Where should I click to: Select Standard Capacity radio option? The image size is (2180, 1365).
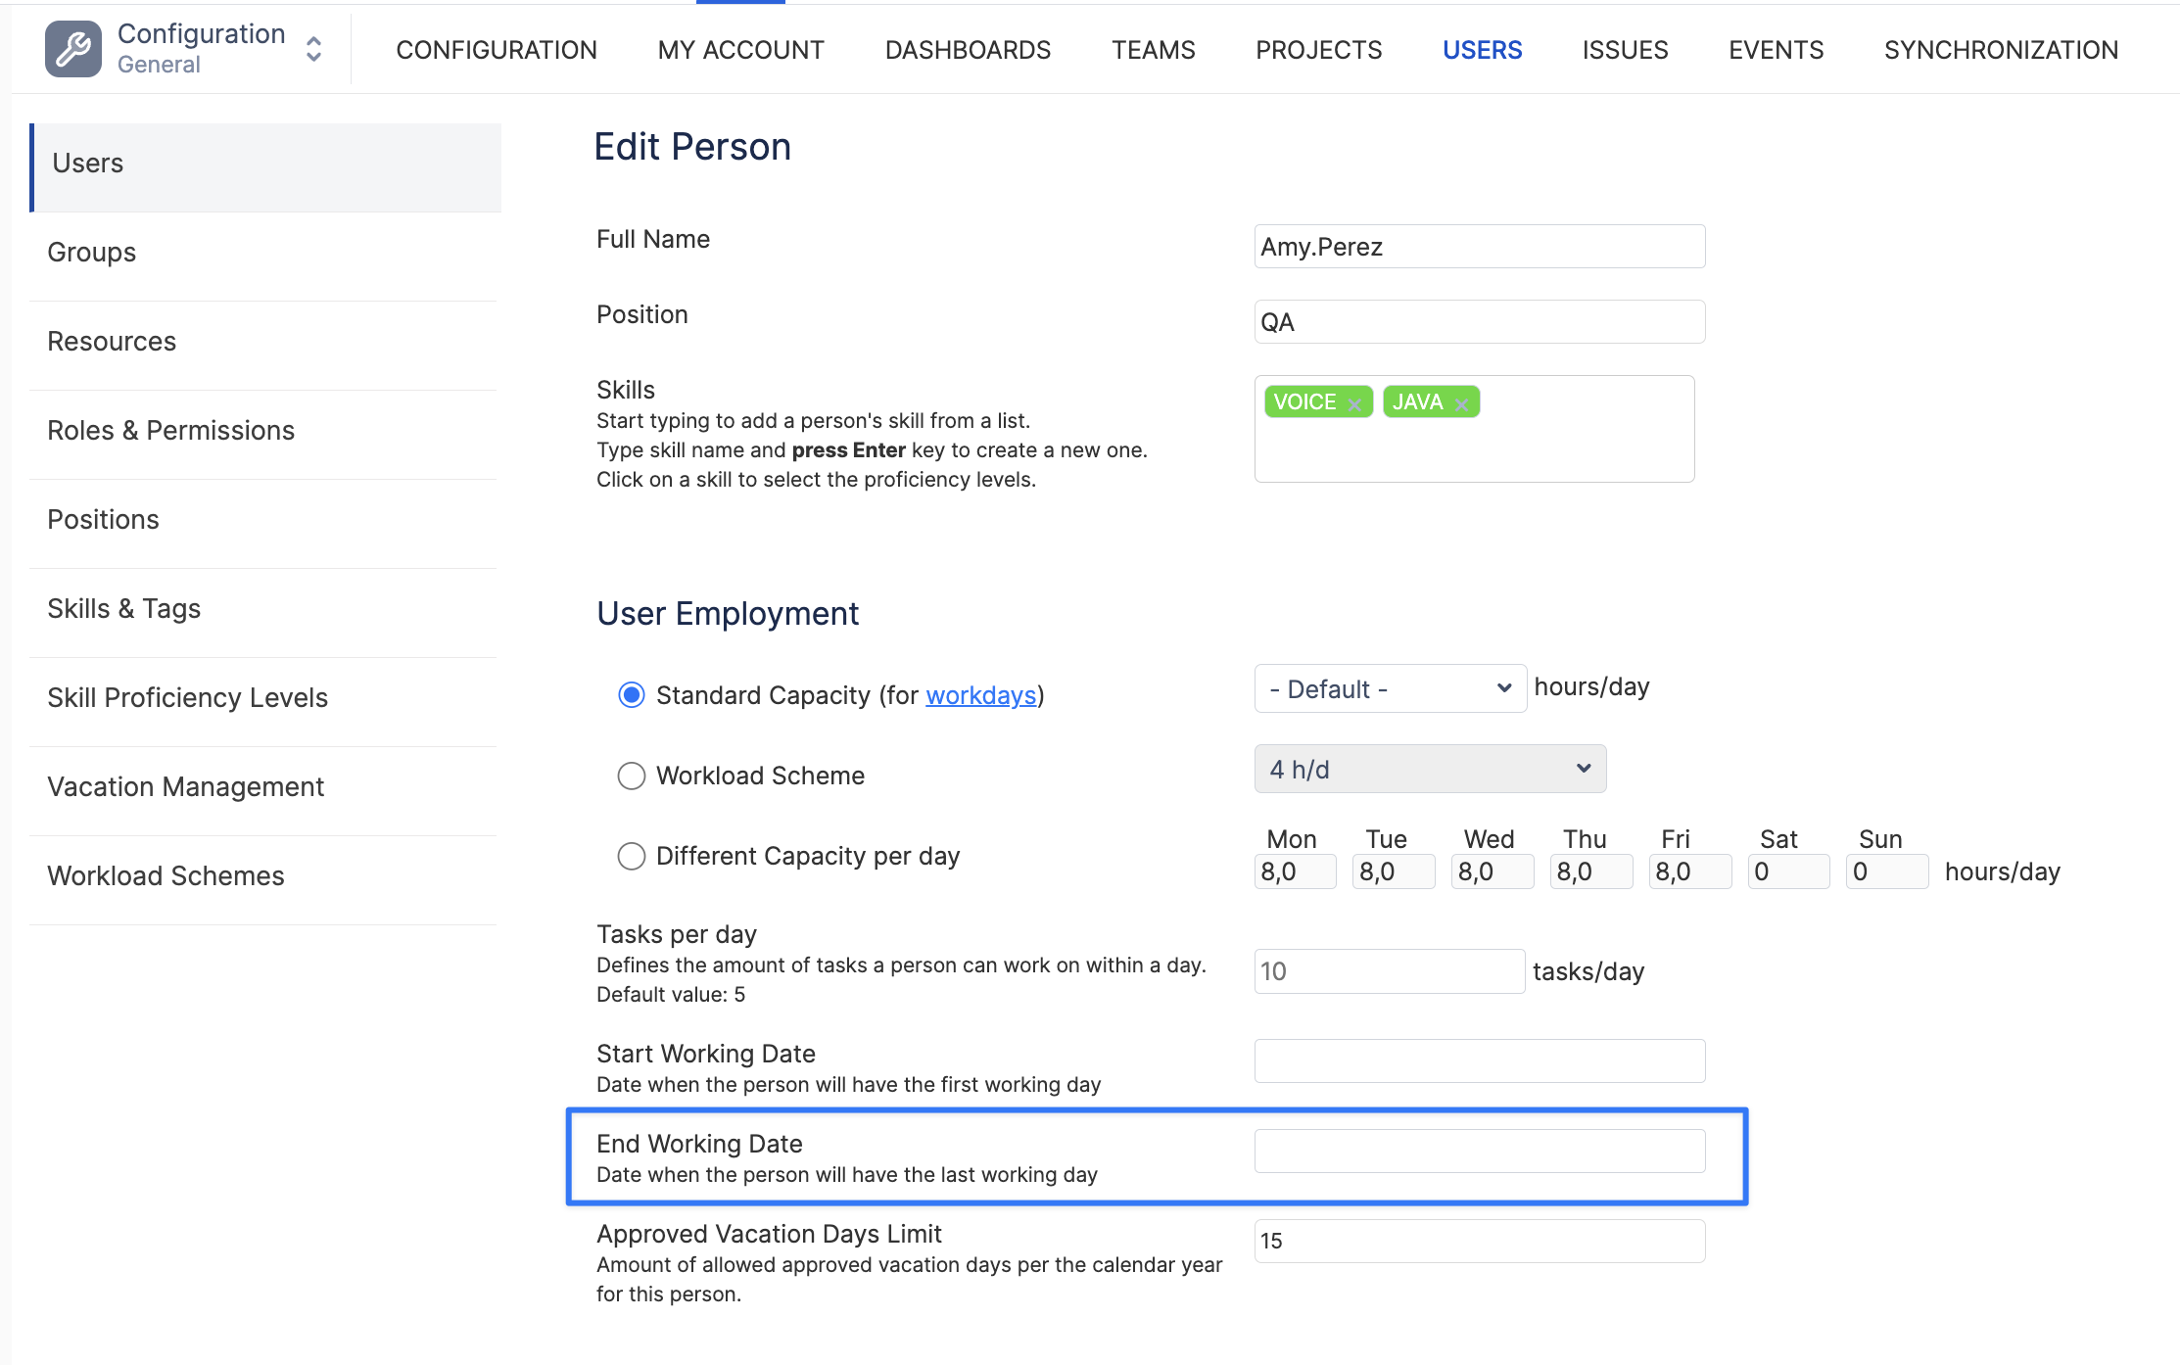[632, 695]
